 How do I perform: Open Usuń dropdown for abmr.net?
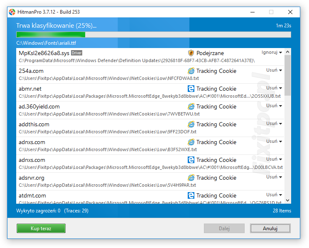[274, 88]
